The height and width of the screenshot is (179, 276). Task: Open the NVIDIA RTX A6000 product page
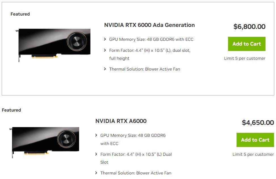tap(121, 121)
